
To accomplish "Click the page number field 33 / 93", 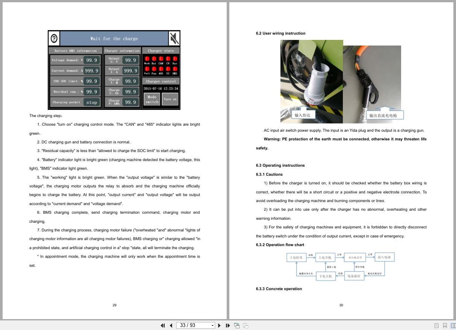I will (193, 325).
